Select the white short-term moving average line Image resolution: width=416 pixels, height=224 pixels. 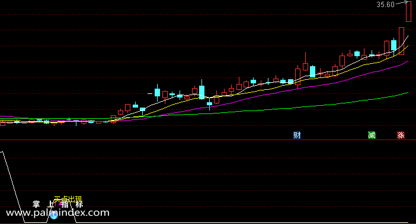pyautogui.click(x=265, y=84)
